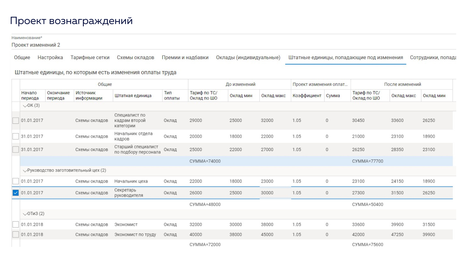This screenshot has width=466, height=256.
Task: Collapse the ОК (3) group
Action: click(x=25, y=105)
